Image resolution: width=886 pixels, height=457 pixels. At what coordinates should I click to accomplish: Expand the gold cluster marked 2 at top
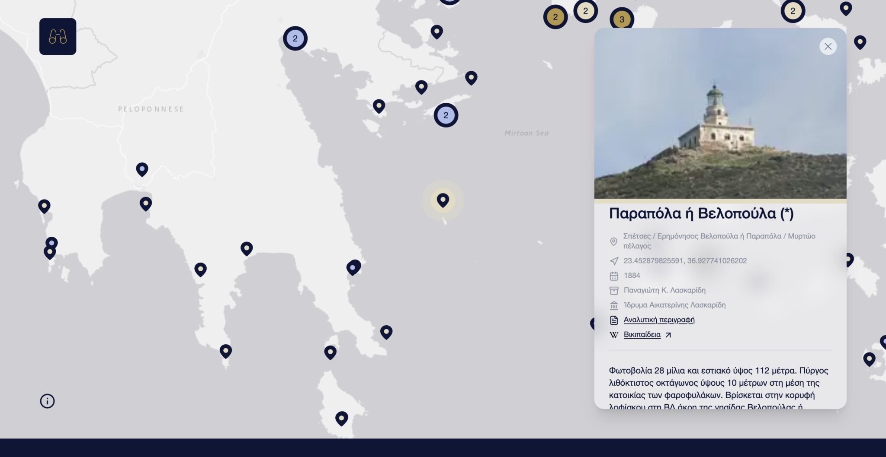(x=555, y=17)
